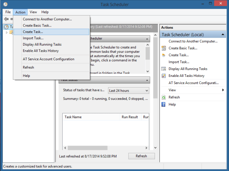
Task: Click Connect to Another Computer in Actions pane
Action: (193, 41)
